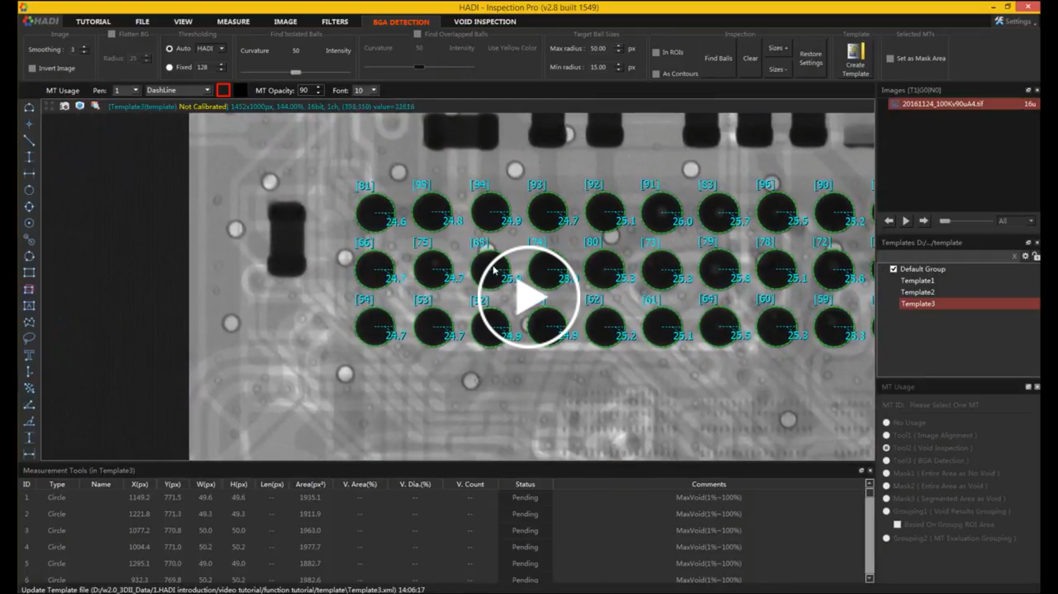Open the Templates panel gear settings
This screenshot has width=1058, height=594.
click(1025, 256)
